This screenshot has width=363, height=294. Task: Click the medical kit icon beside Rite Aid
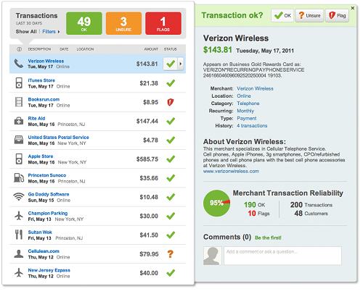point(19,121)
